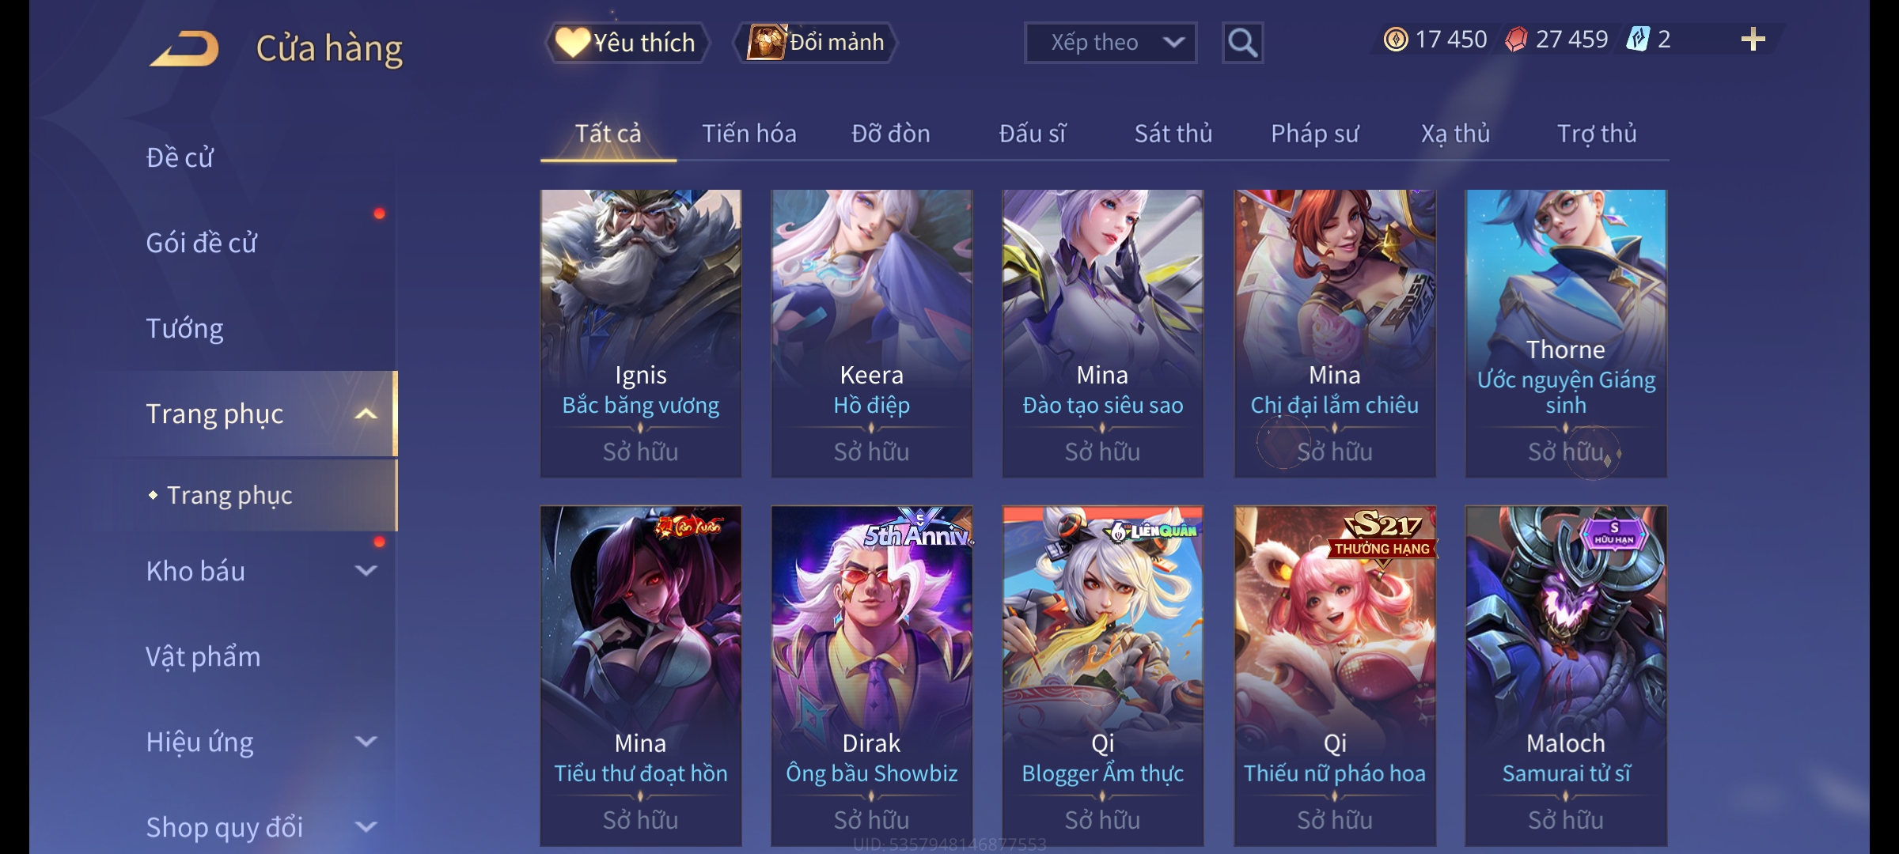Expand the Hiệu ứng sidebar section
Screen dimensions: 1899x854
click(x=366, y=741)
